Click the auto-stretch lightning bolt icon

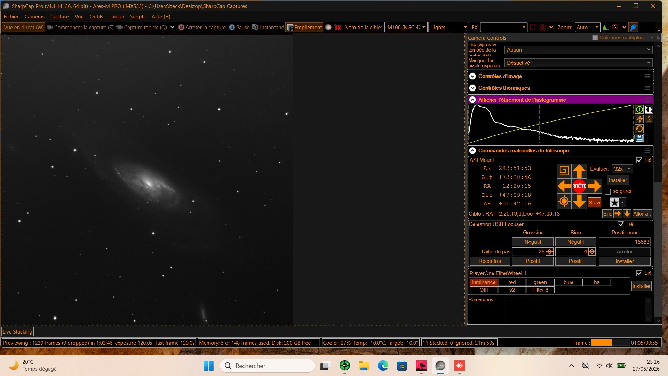coord(639,119)
